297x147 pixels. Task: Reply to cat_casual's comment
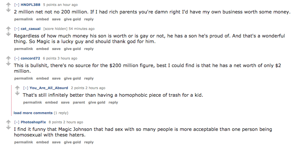(x=89, y=49)
